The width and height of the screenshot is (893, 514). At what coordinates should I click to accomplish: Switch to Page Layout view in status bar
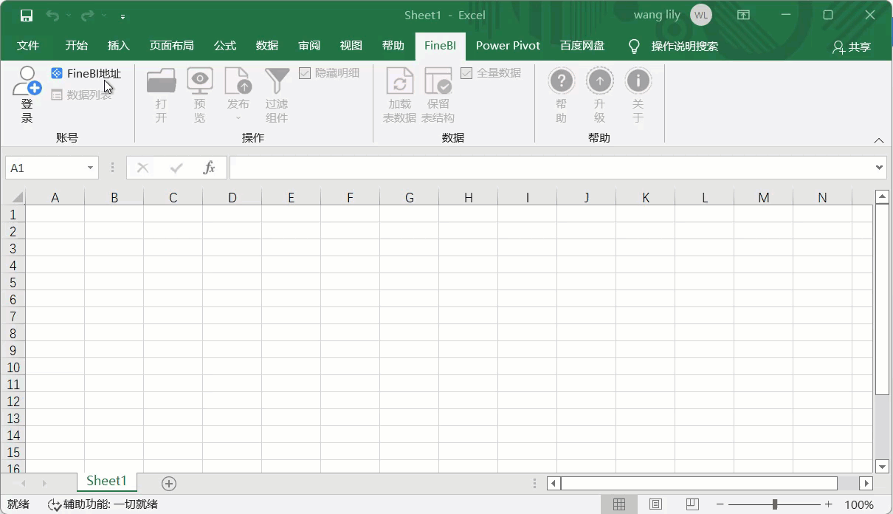pos(655,504)
